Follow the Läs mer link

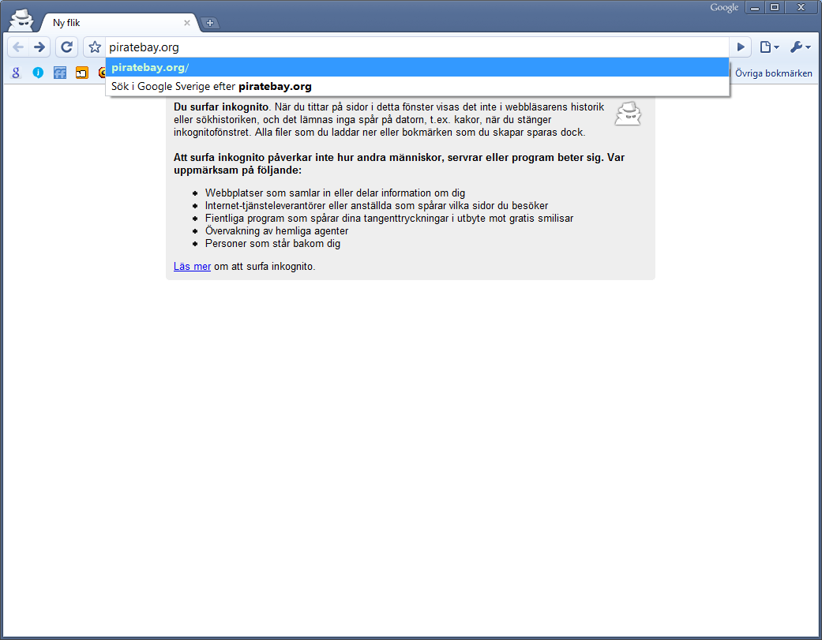point(192,267)
